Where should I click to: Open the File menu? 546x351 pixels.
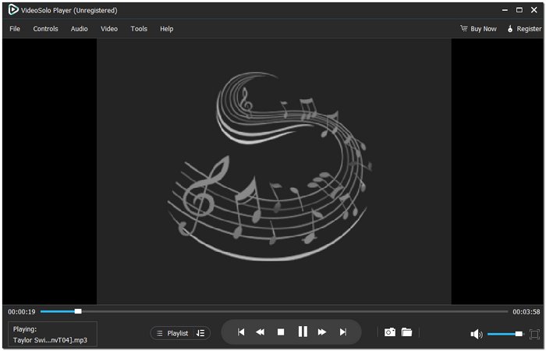pos(15,29)
